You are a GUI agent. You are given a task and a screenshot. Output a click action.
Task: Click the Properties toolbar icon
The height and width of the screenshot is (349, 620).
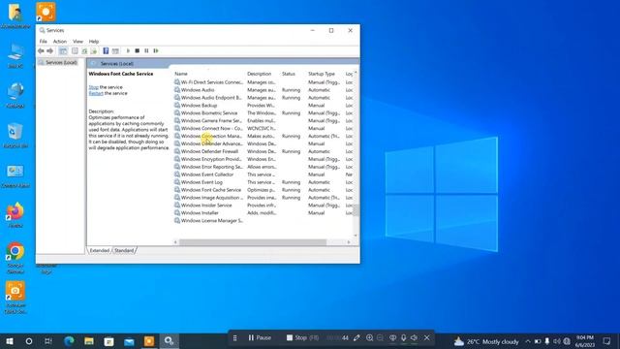[75, 51]
